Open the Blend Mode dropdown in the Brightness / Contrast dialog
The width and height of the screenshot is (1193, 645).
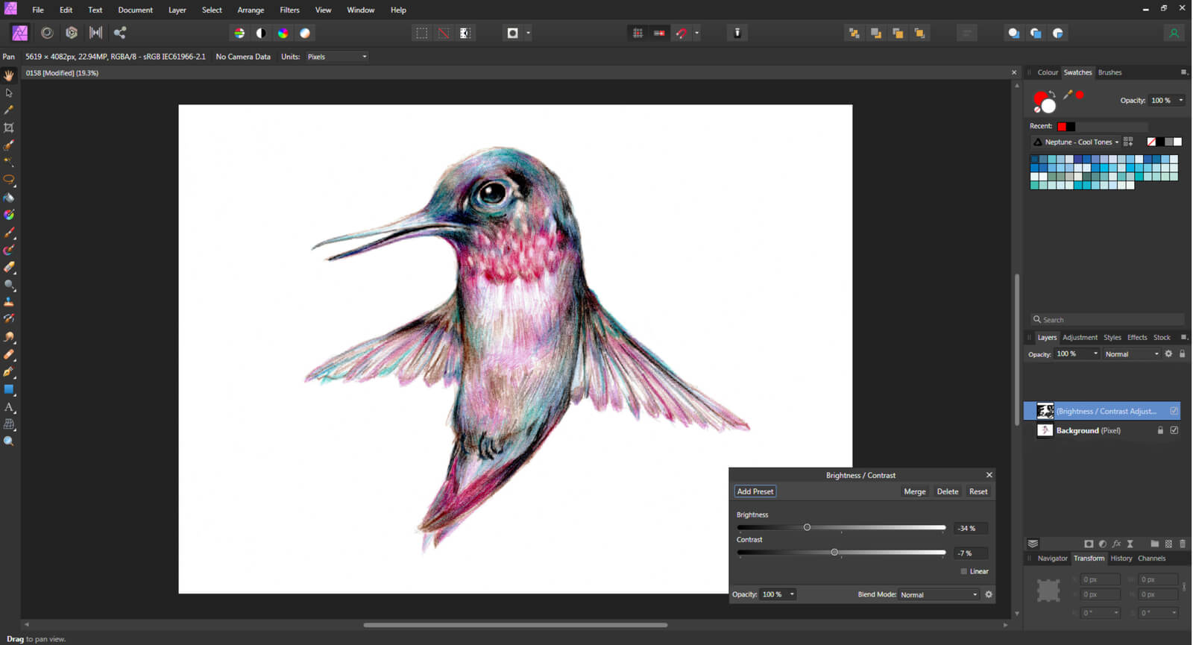(x=939, y=594)
